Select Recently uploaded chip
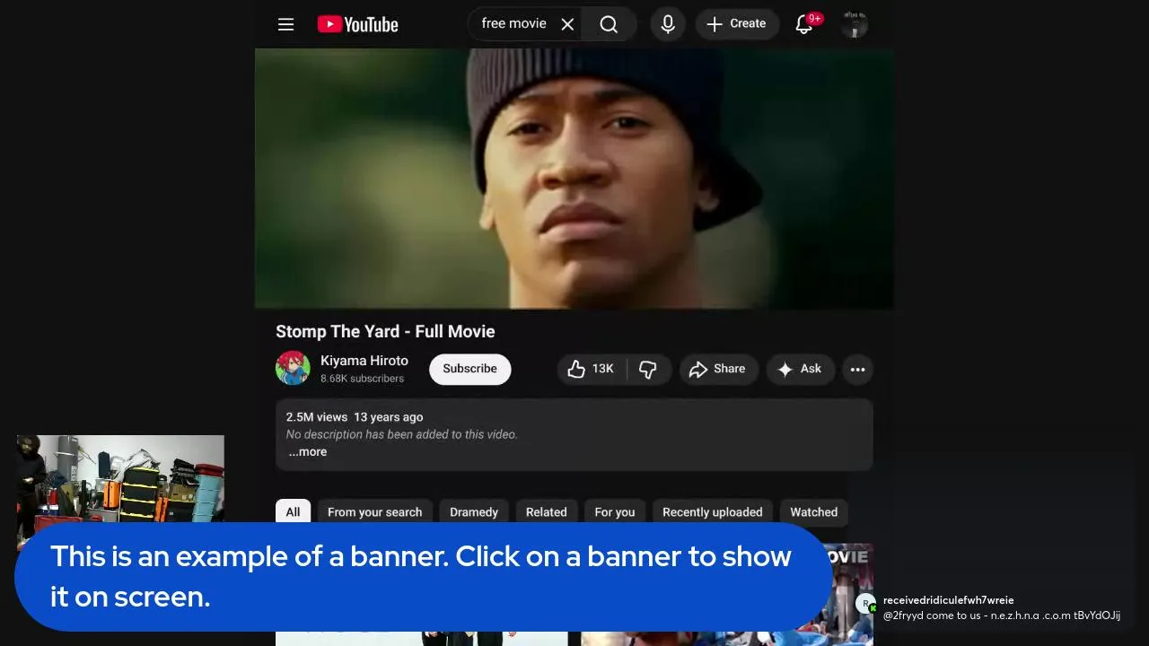 click(712, 511)
